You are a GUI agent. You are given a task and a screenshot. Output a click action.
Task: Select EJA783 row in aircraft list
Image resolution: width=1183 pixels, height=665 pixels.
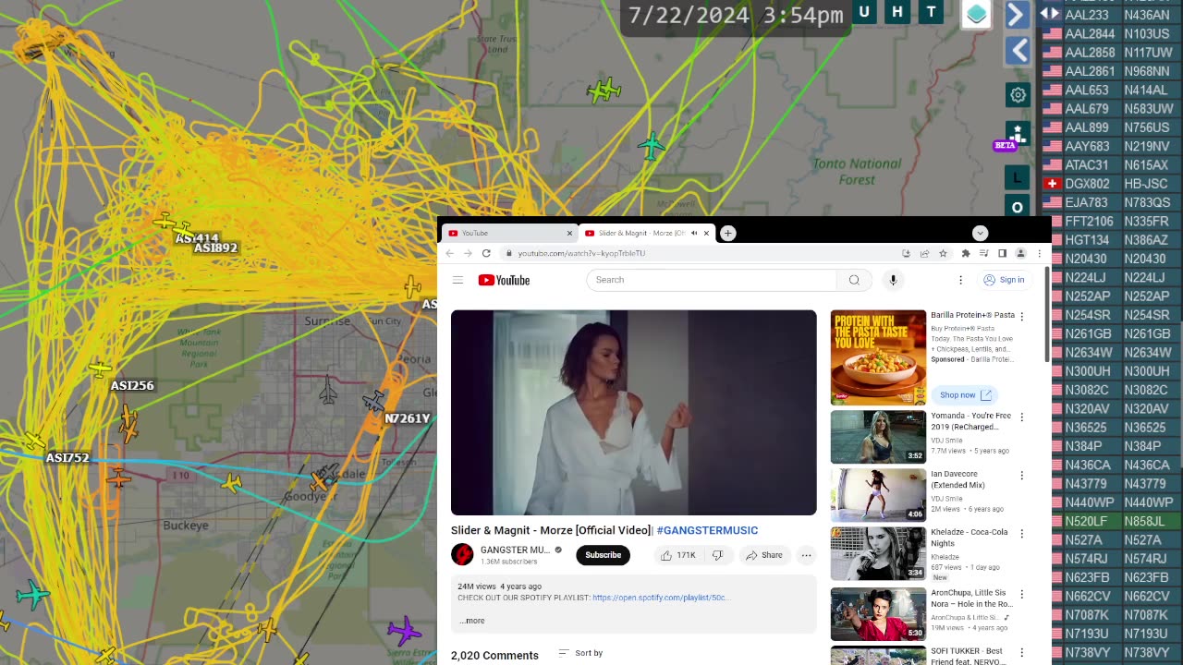point(1111,202)
